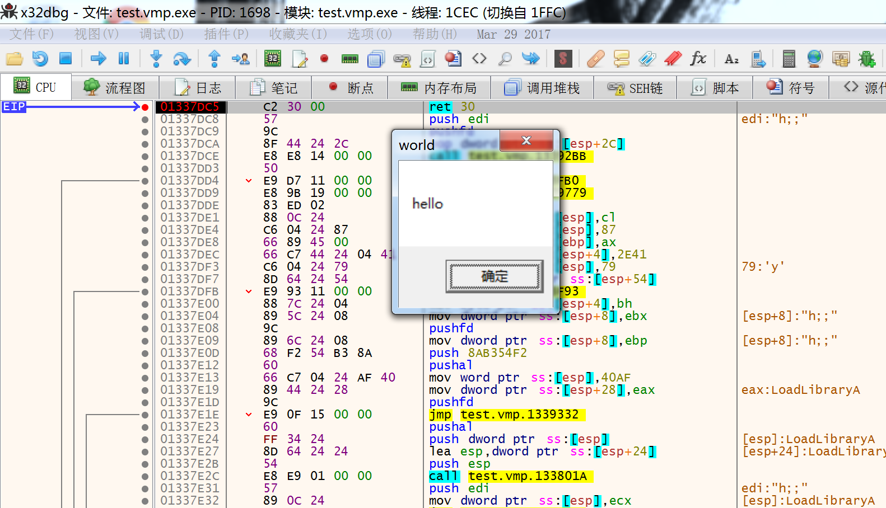The image size is (886, 508).
Task: Toggle breakpoint bullet at address 01337DC5
Action: [145, 107]
